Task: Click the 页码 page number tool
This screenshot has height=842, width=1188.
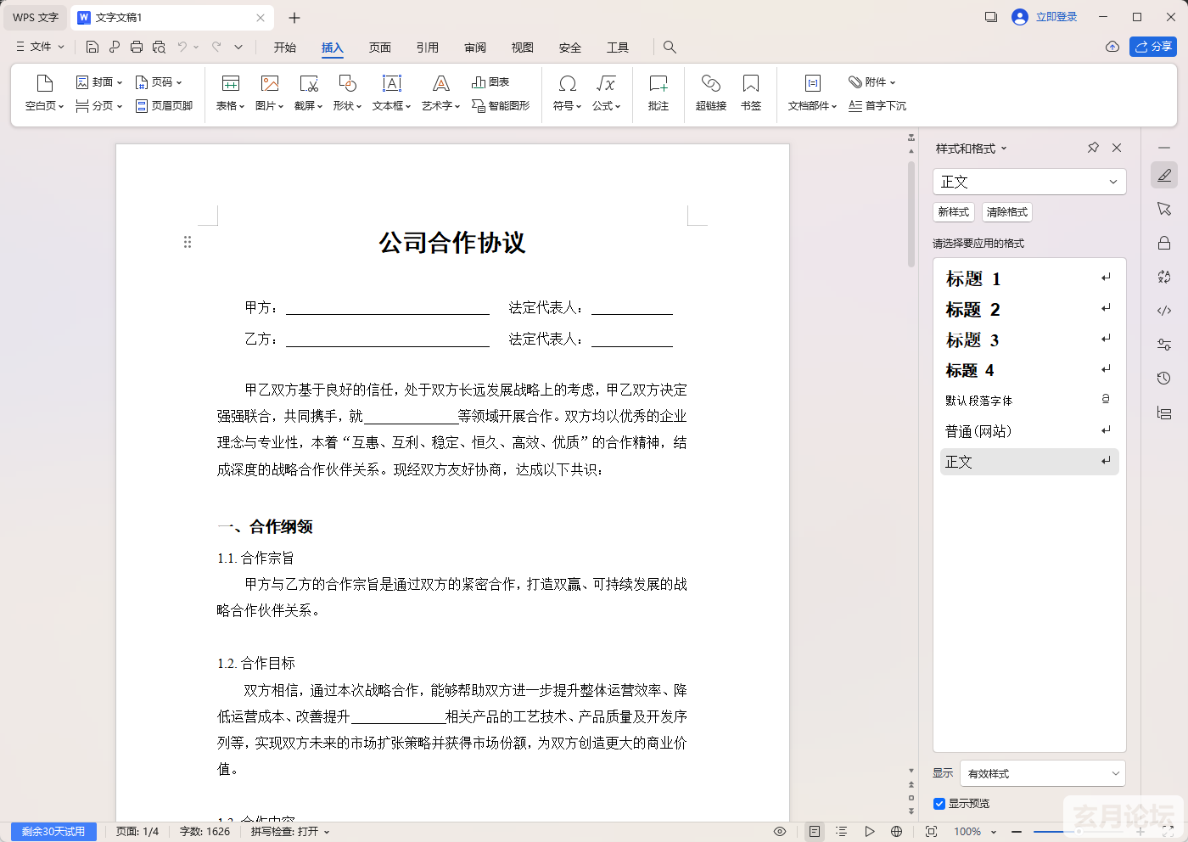Action: (x=159, y=82)
